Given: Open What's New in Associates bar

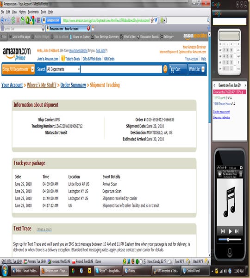Looking at the screenshot, I should coord(128,36).
